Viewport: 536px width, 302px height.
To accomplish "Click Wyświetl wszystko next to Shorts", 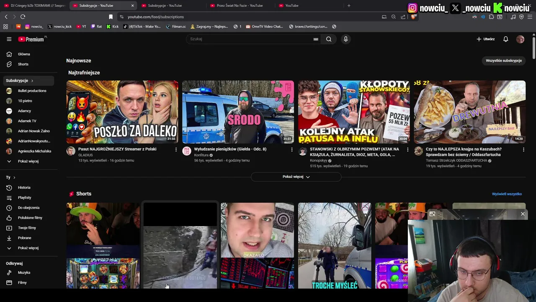I will pyautogui.click(x=507, y=194).
